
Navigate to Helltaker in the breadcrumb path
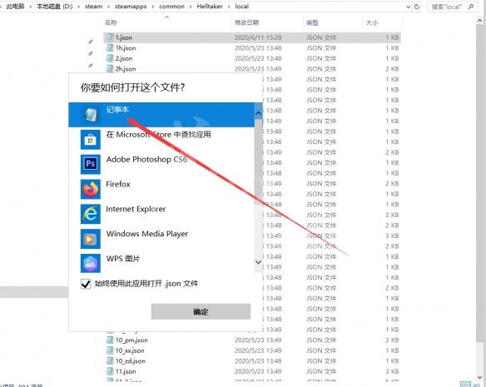click(210, 6)
